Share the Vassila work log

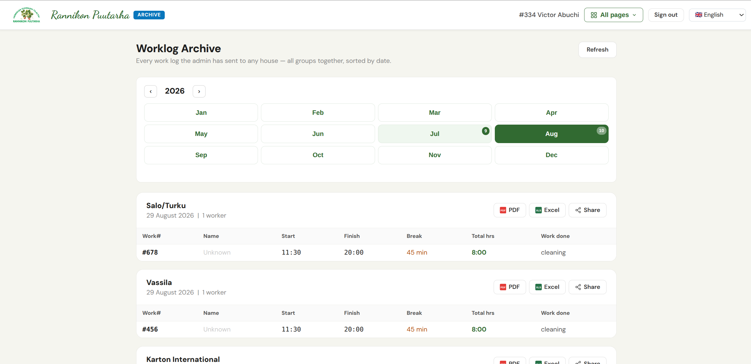click(587, 287)
